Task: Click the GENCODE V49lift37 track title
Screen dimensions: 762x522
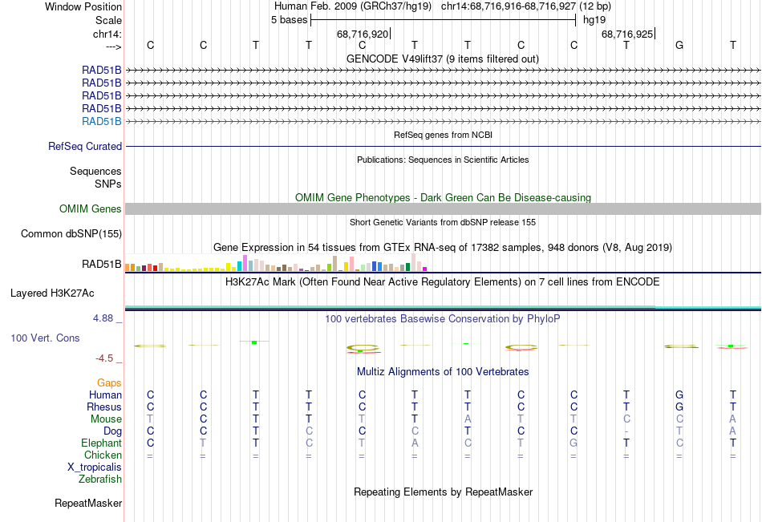Action: pyautogui.click(x=442, y=59)
